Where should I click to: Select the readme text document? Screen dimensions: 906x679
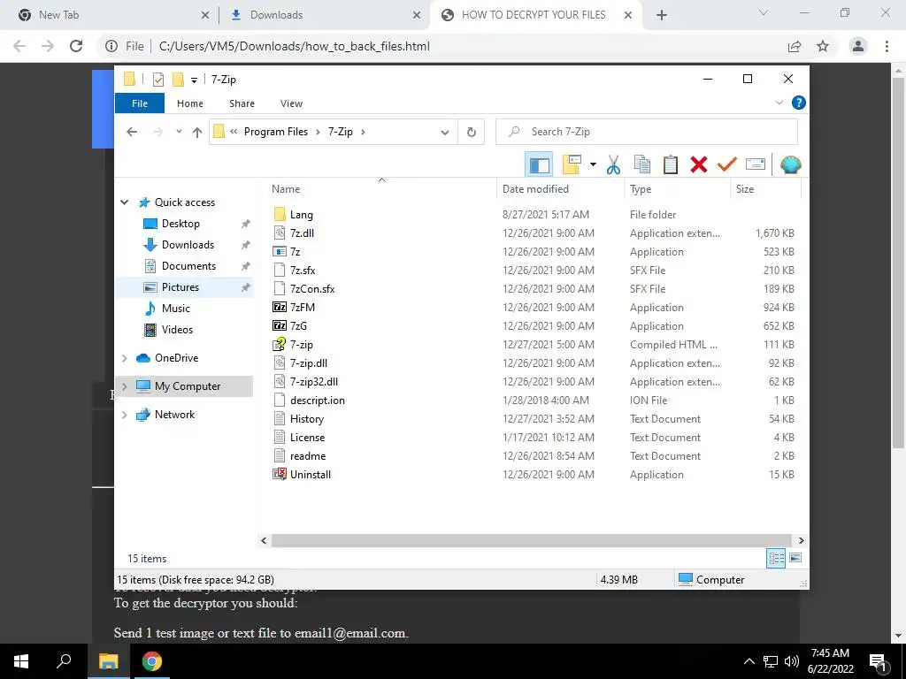click(x=307, y=456)
